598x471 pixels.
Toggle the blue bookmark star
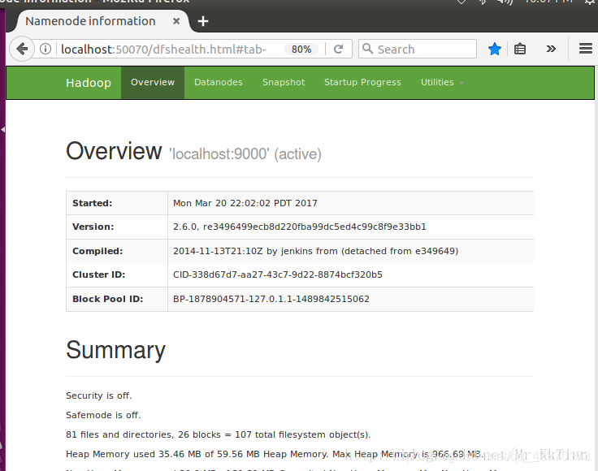click(x=494, y=49)
